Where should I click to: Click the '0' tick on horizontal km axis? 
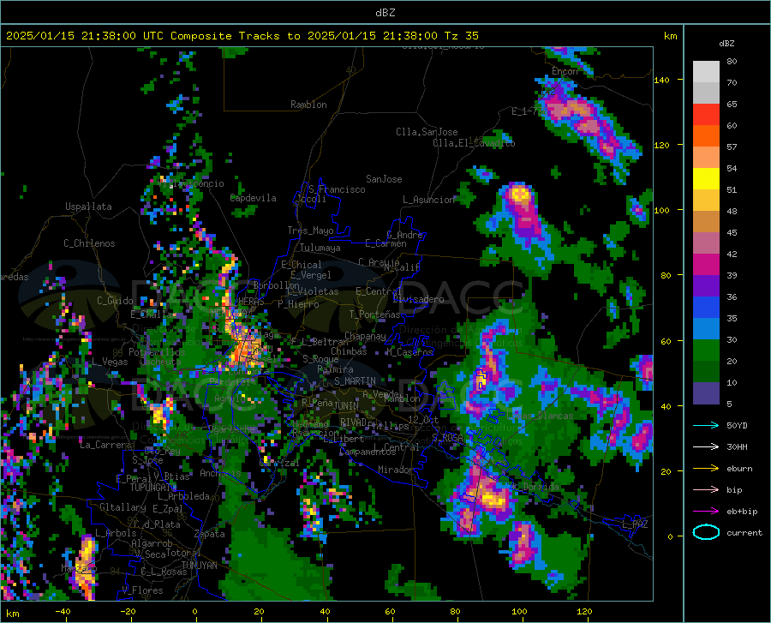[195, 611]
